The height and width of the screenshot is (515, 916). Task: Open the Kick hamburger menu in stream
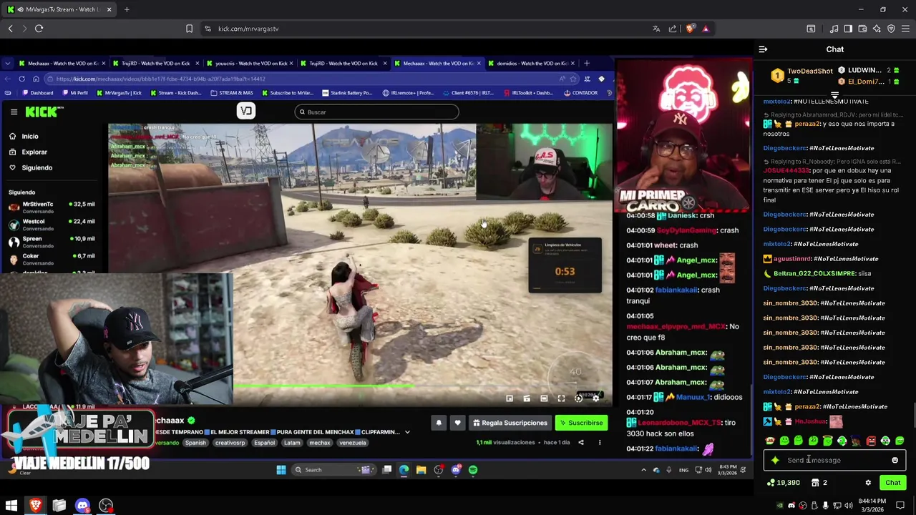coord(14,112)
